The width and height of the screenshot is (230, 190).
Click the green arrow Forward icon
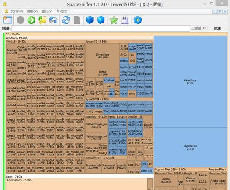pyautogui.click(x=31, y=20)
